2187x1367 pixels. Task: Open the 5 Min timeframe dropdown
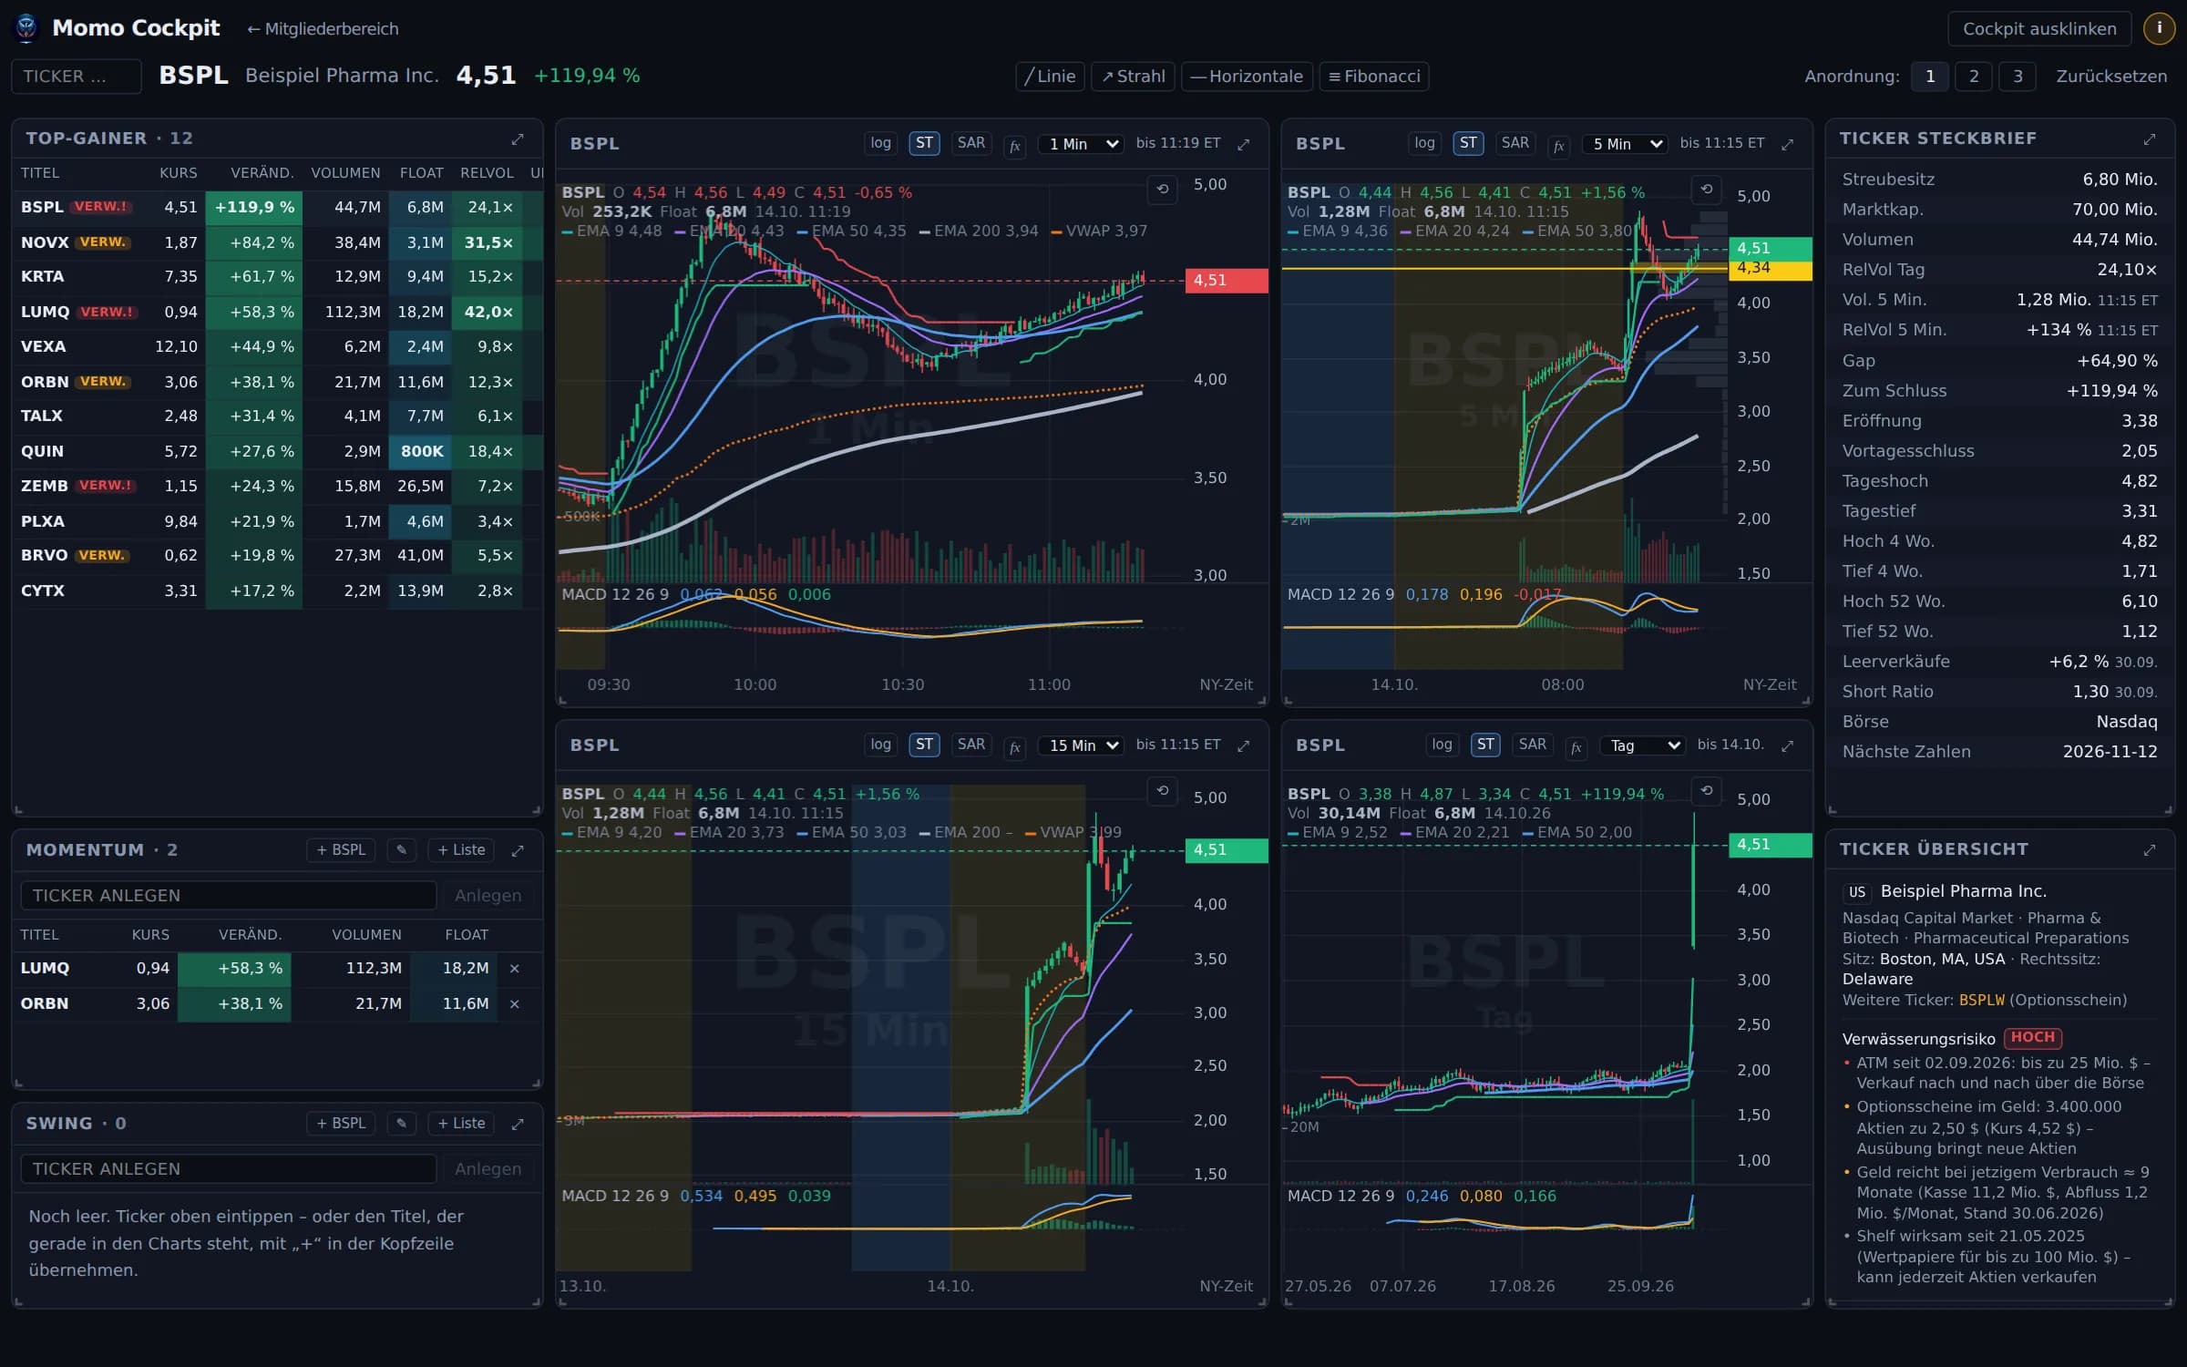click(x=1625, y=144)
